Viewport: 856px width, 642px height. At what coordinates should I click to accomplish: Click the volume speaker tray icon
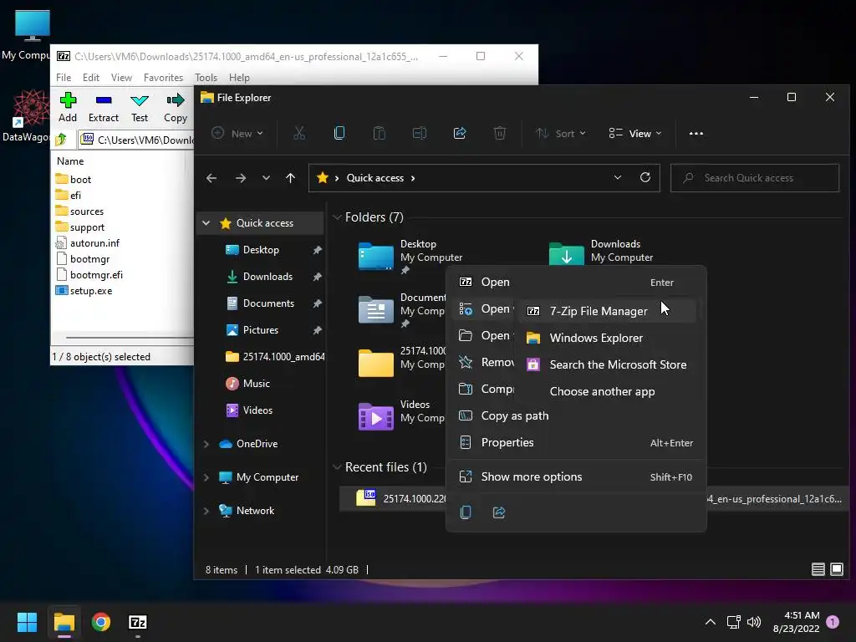(754, 622)
